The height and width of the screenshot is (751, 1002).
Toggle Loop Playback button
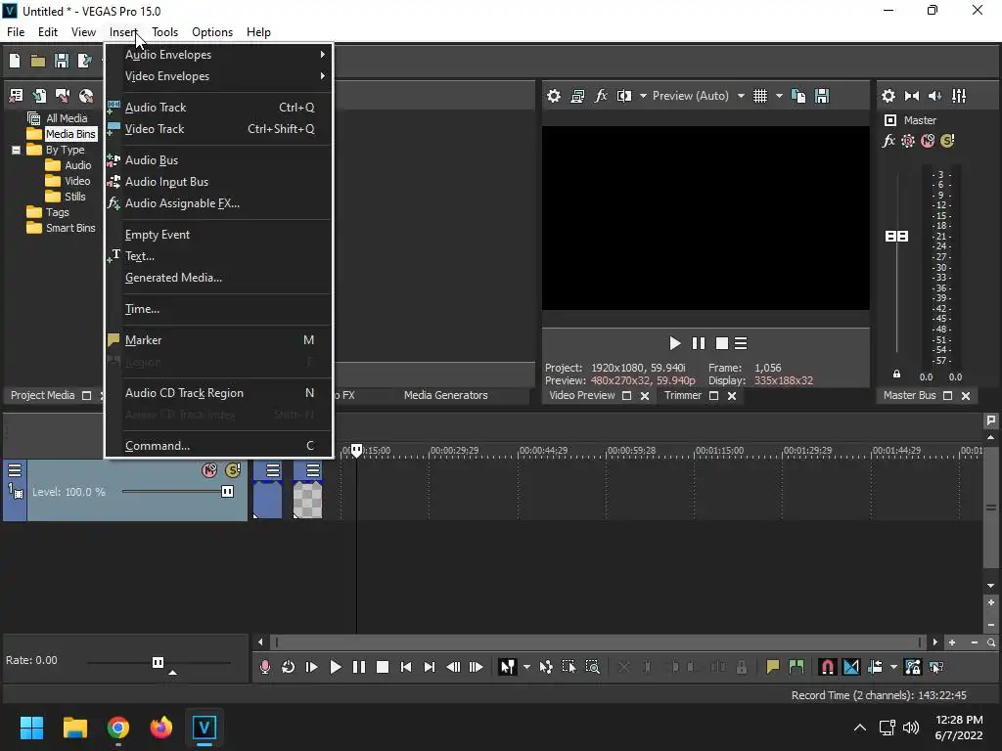[289, 667]
